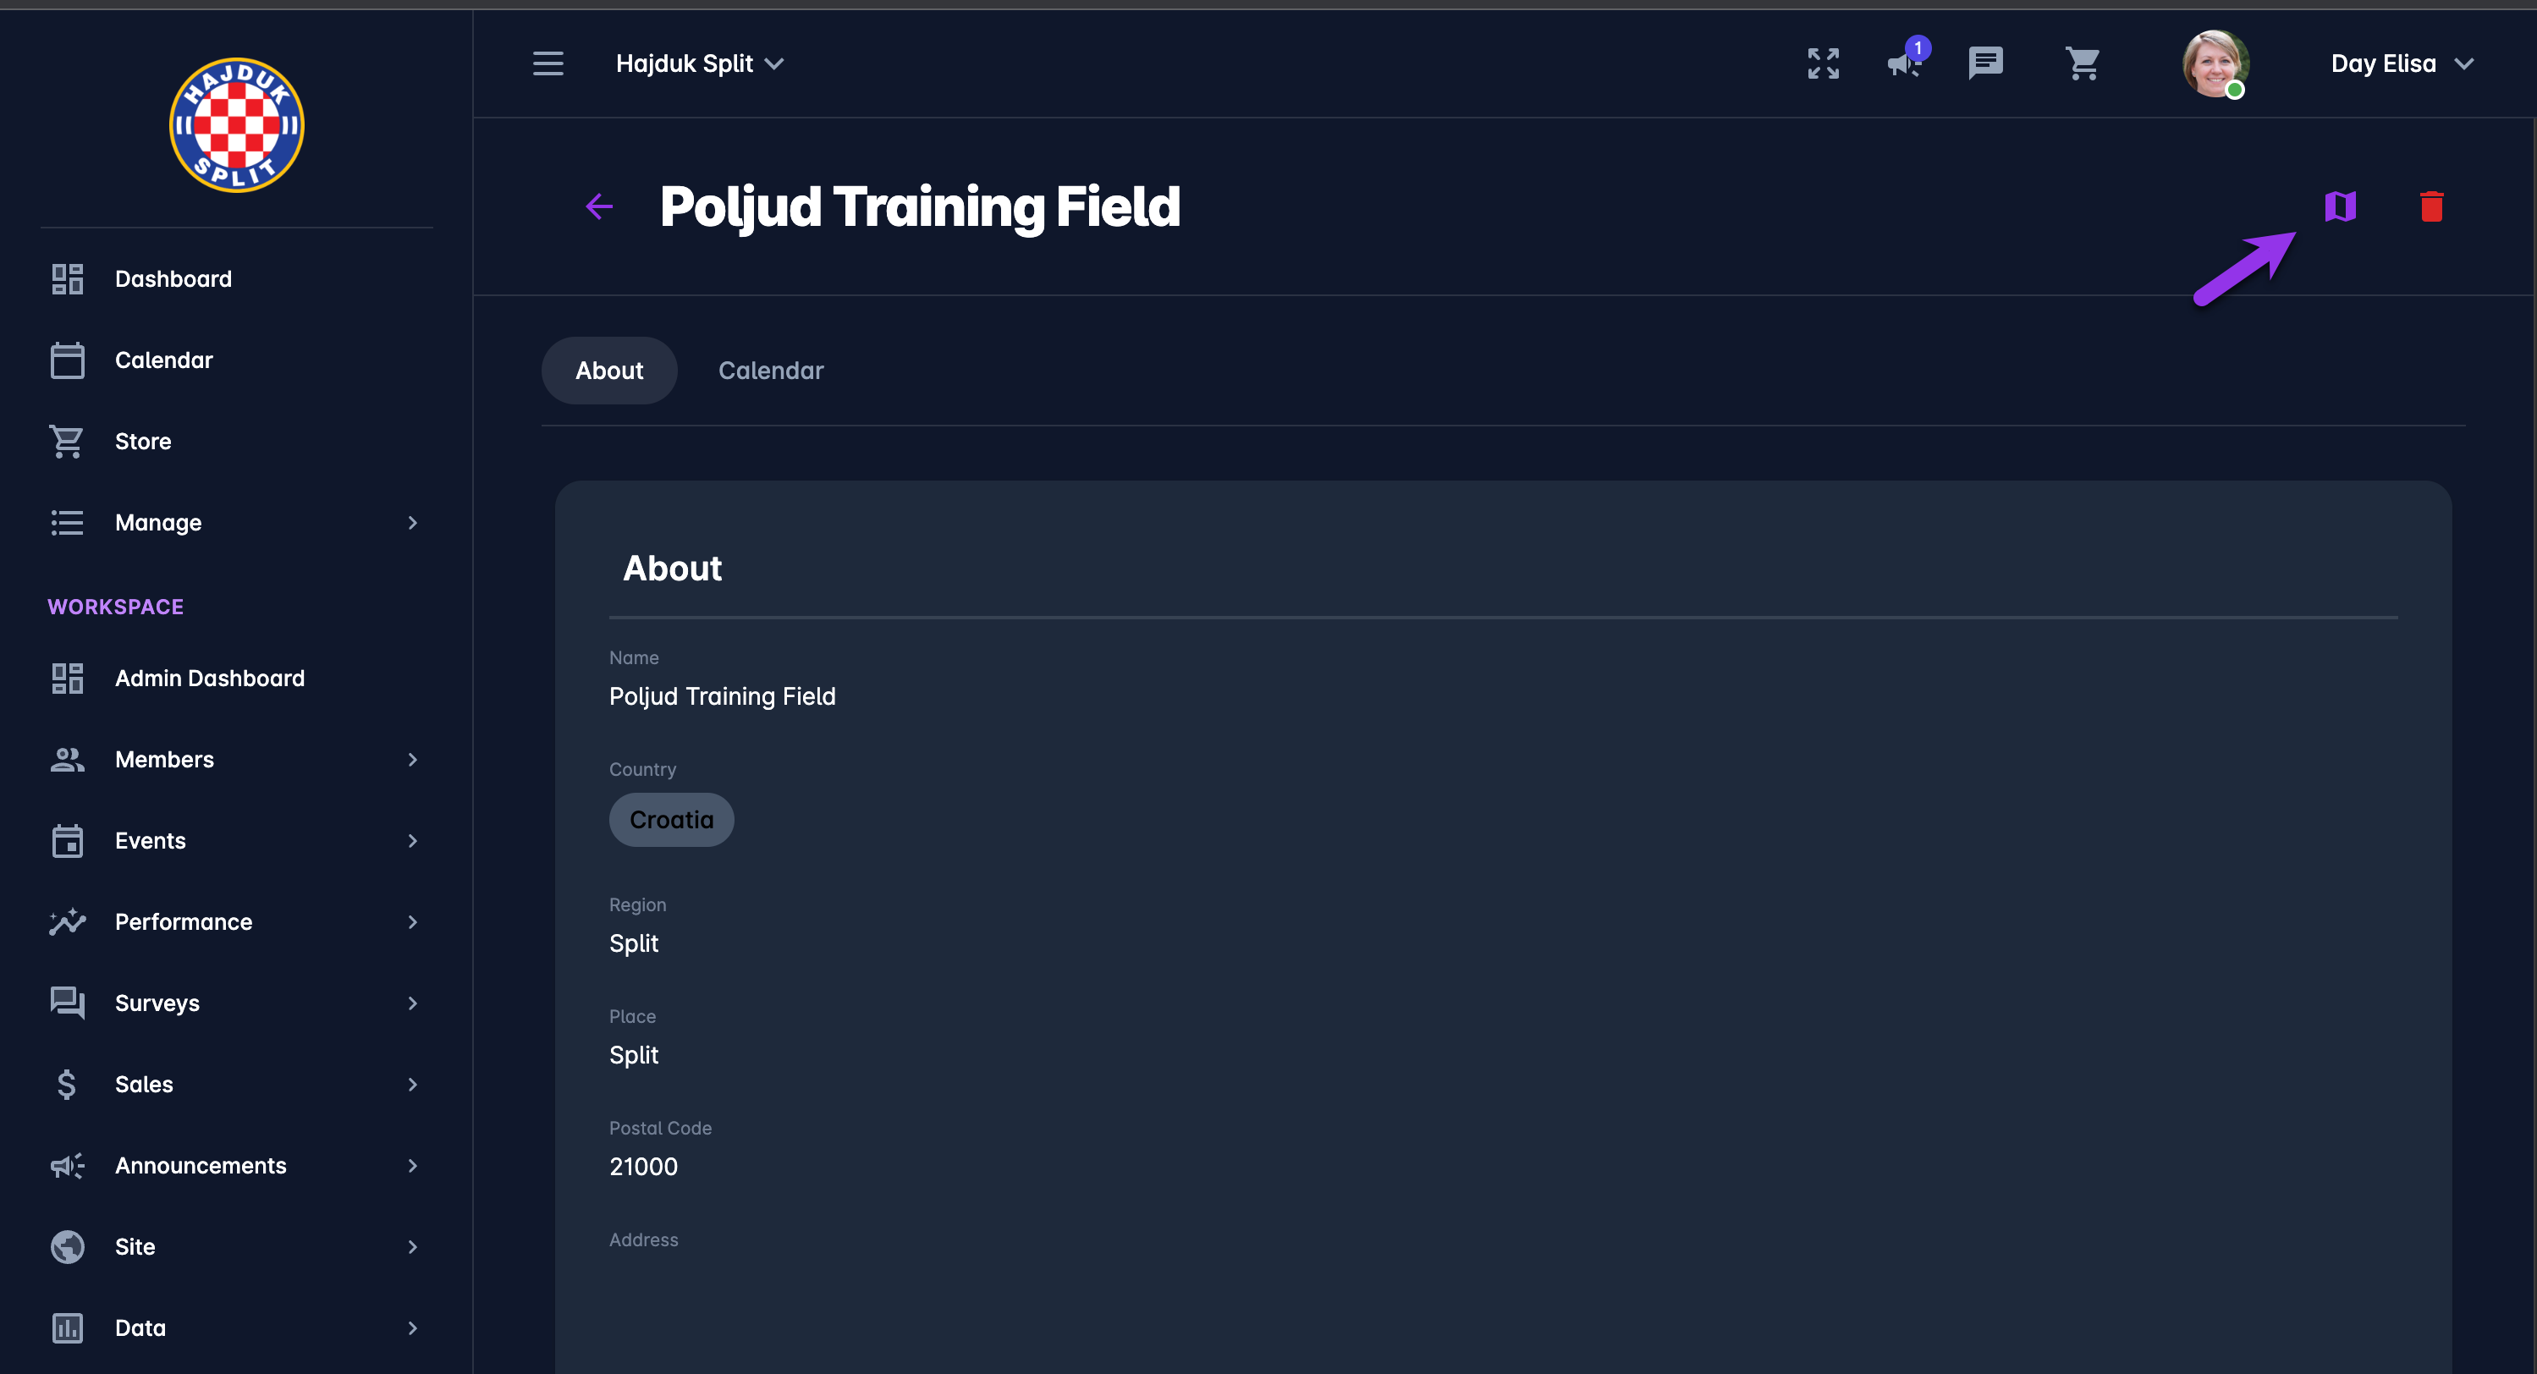Go back using the purple arrow
Image resolution: width=2537 pixels, height=1374 pixels.
(x=599, y=206)
